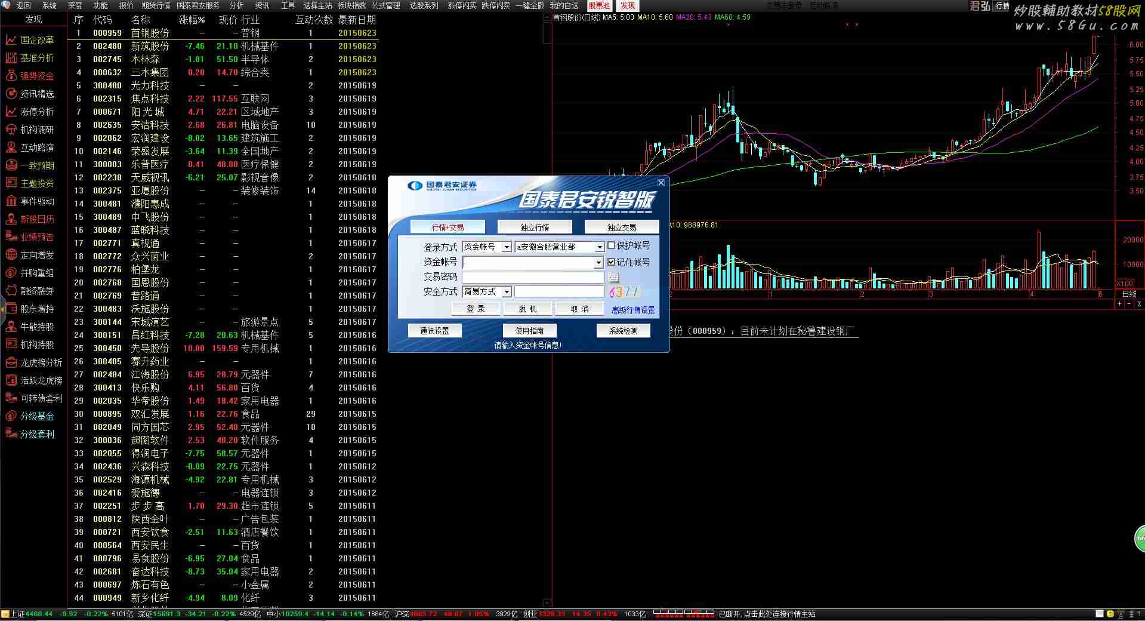Expand the a安徽合肥营业部 branch dropdown

[x=600, y=247]
